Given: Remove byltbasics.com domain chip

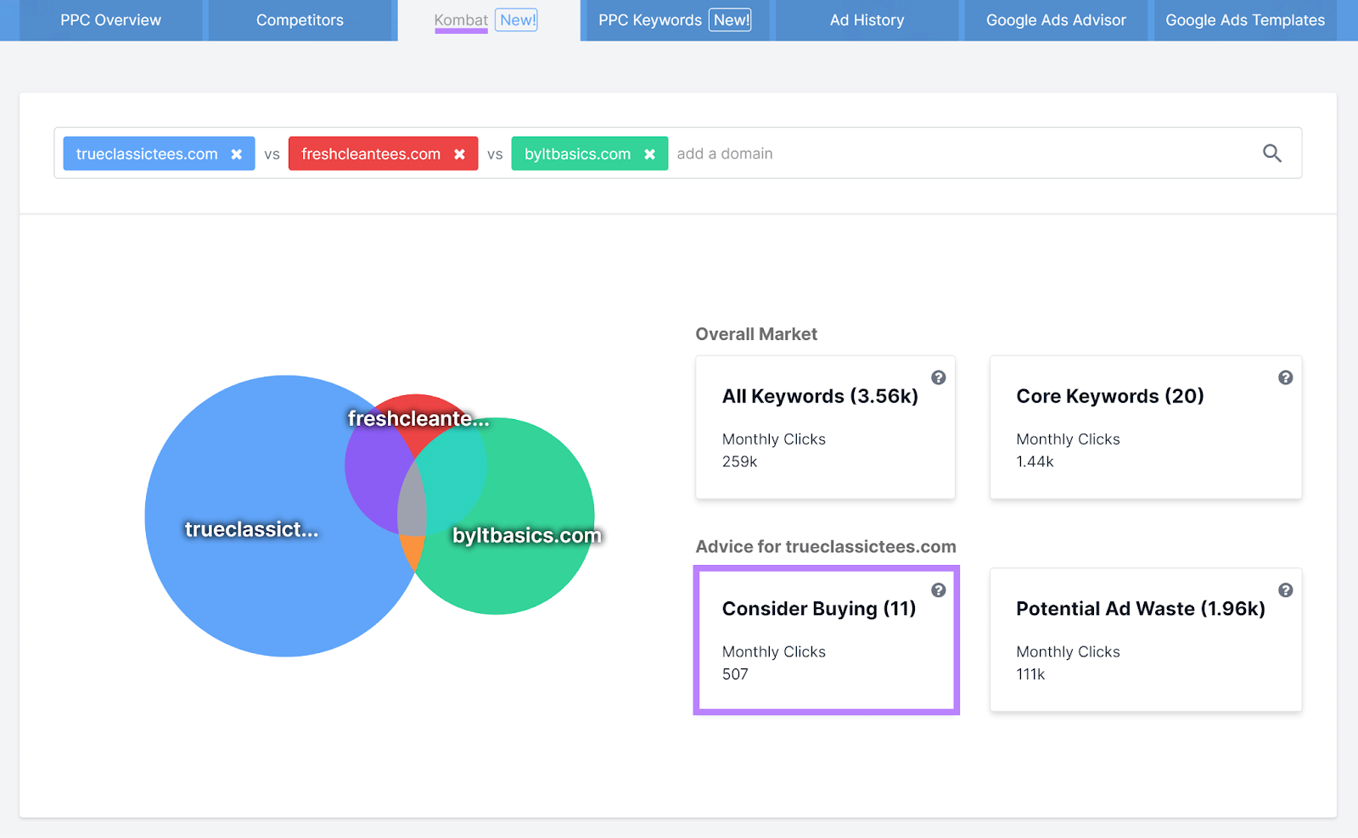Looking at the screenshot, I should (x=649, y=154).
